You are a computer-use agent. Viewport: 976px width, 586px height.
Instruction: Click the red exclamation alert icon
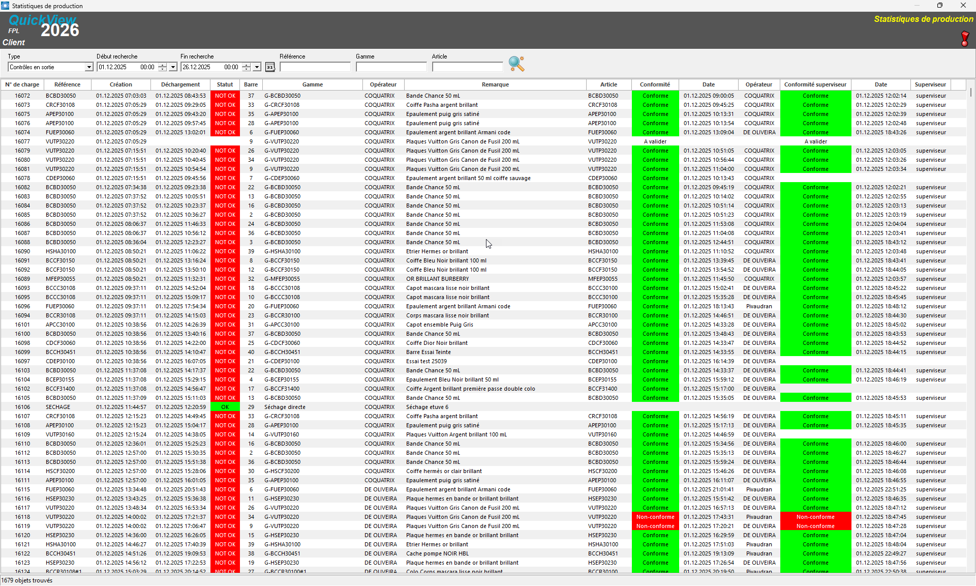[964, 39]
